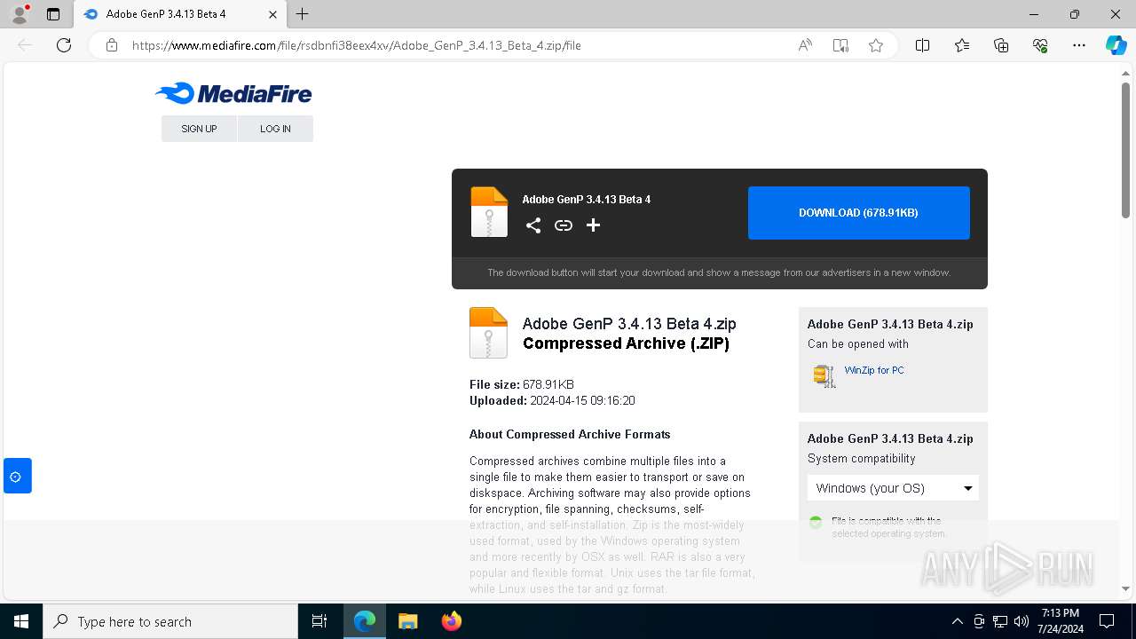Click SIGN UP button
The image size is (1136, 639).
point(199,129)
